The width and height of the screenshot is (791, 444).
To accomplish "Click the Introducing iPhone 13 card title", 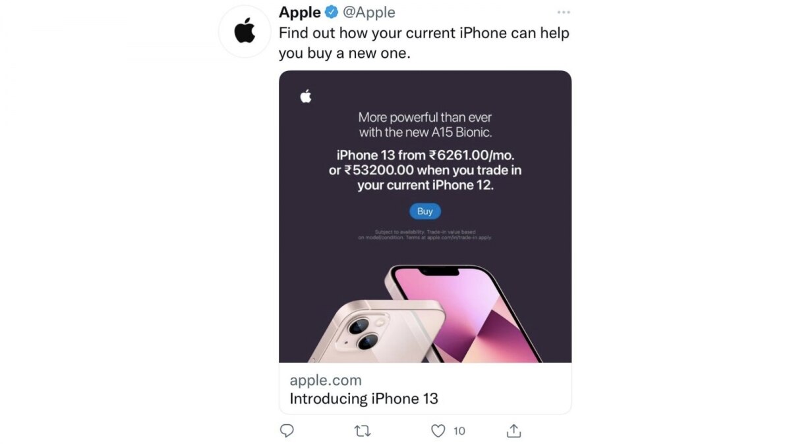I will click(364, 399).
